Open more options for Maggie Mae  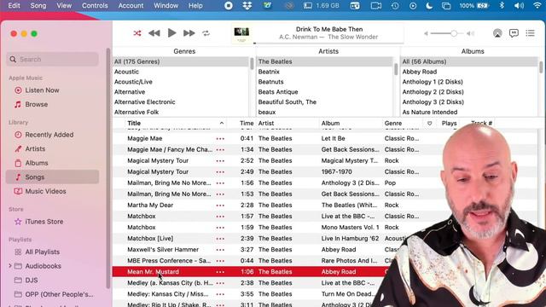point(220,138)
